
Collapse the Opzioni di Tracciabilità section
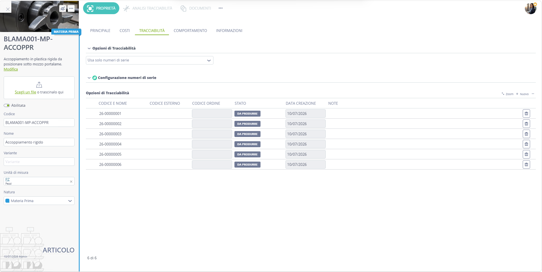click(x=89, y=48)
